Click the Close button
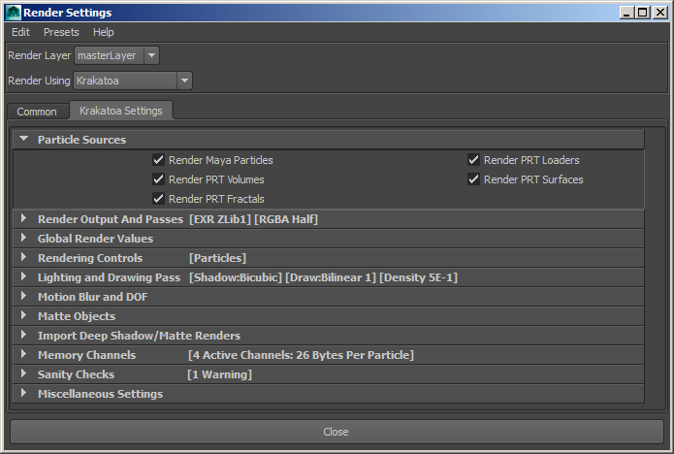 pos(337,432)
